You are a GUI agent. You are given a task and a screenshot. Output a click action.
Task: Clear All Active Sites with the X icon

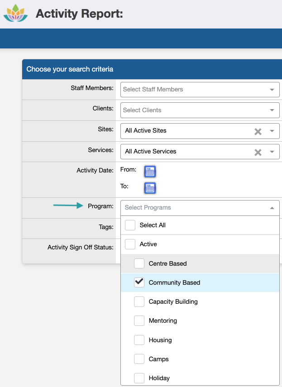(258, 132)
